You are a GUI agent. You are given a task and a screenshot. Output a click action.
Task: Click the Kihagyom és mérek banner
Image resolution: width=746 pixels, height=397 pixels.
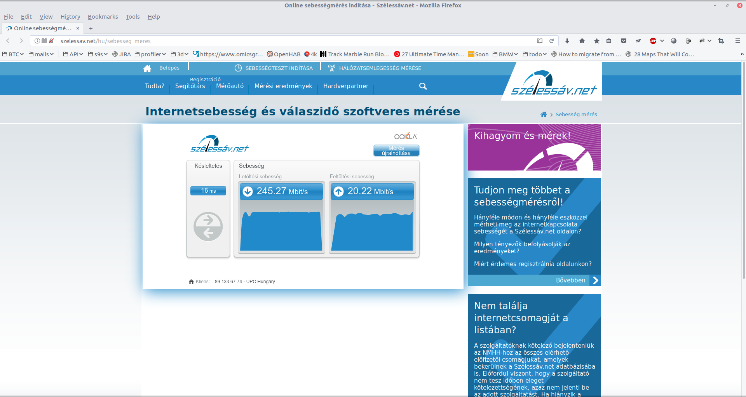[x=535, y=147]
